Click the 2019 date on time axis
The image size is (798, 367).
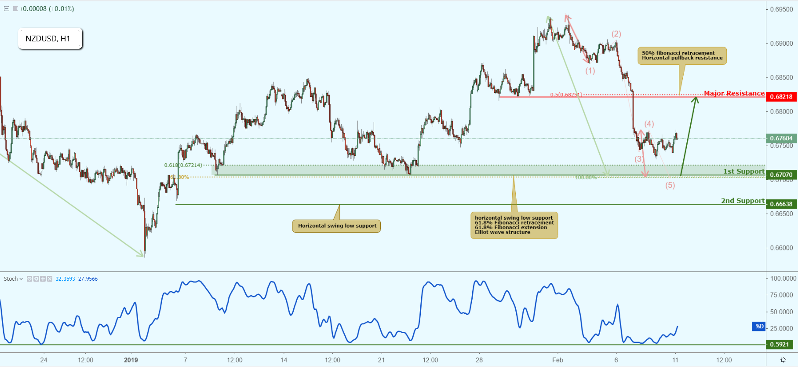pyautogui.click(x=131, y=360)
